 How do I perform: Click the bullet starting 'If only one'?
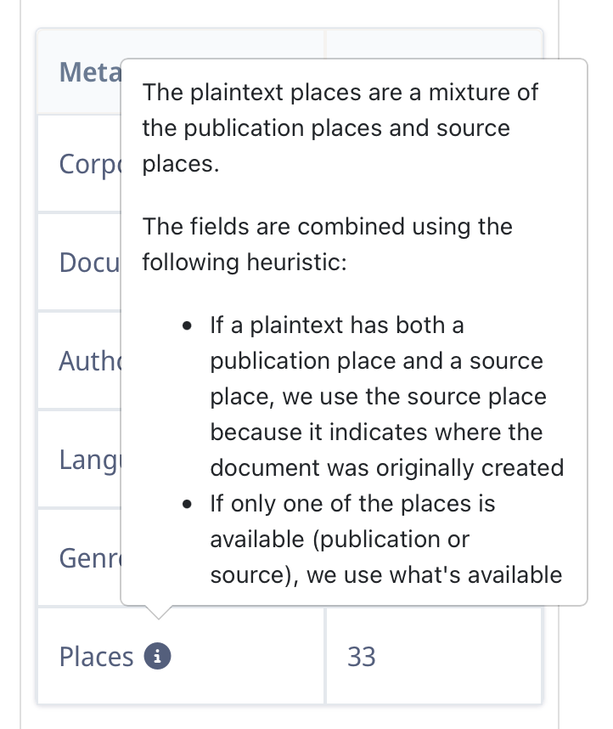click(x=385, y=540)
